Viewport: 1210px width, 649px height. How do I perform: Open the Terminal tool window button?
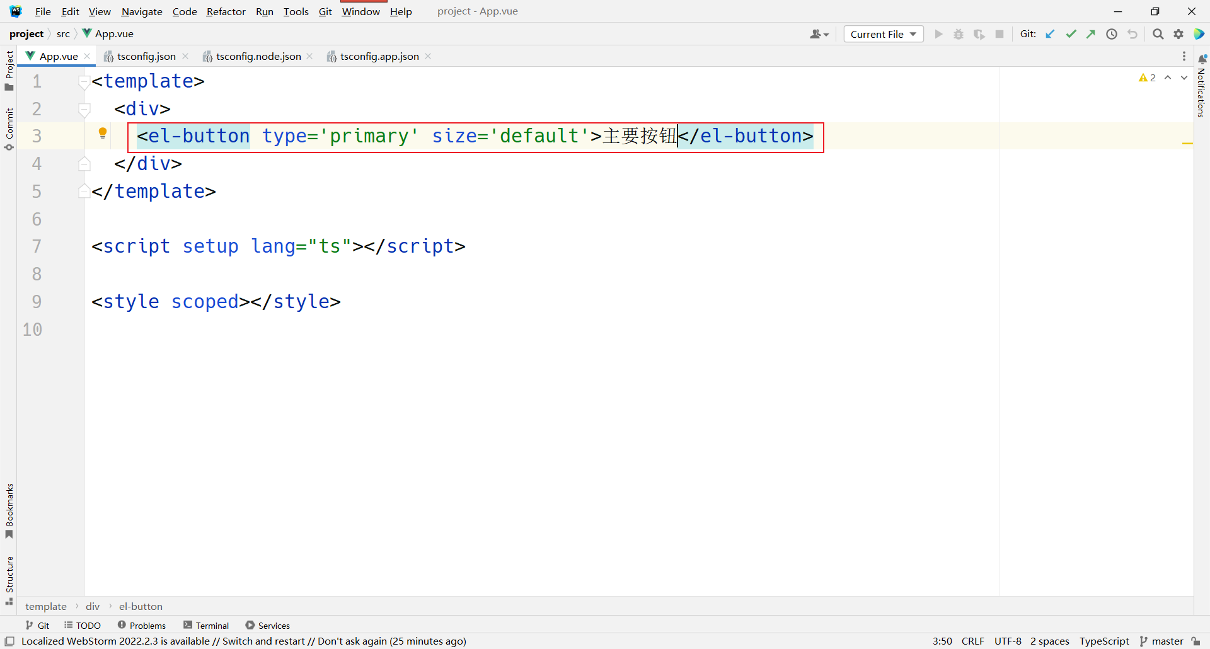click(206, 626)
